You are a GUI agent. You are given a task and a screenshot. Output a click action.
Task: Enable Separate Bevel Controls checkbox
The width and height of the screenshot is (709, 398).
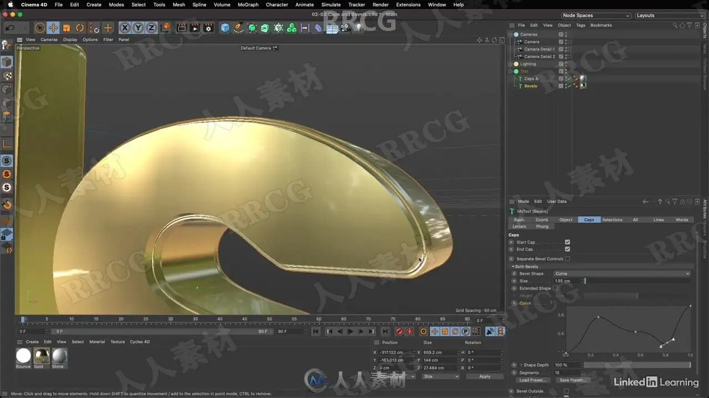tap(567, 259)
